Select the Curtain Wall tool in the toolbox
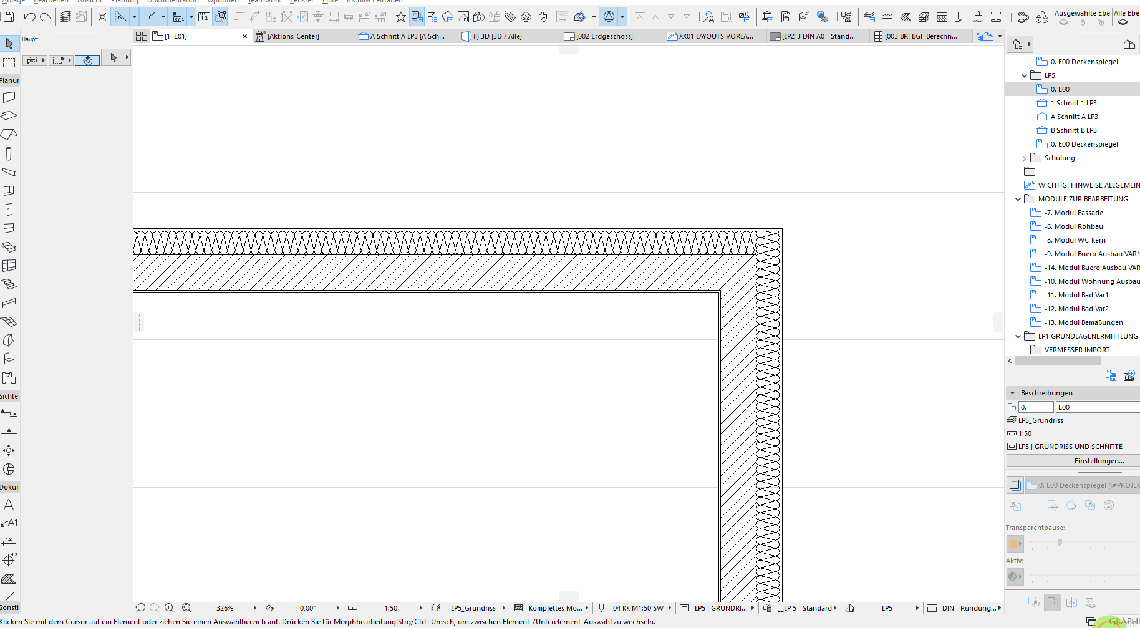This screenshot has height=628, width=1140. [x=9, y=266]
